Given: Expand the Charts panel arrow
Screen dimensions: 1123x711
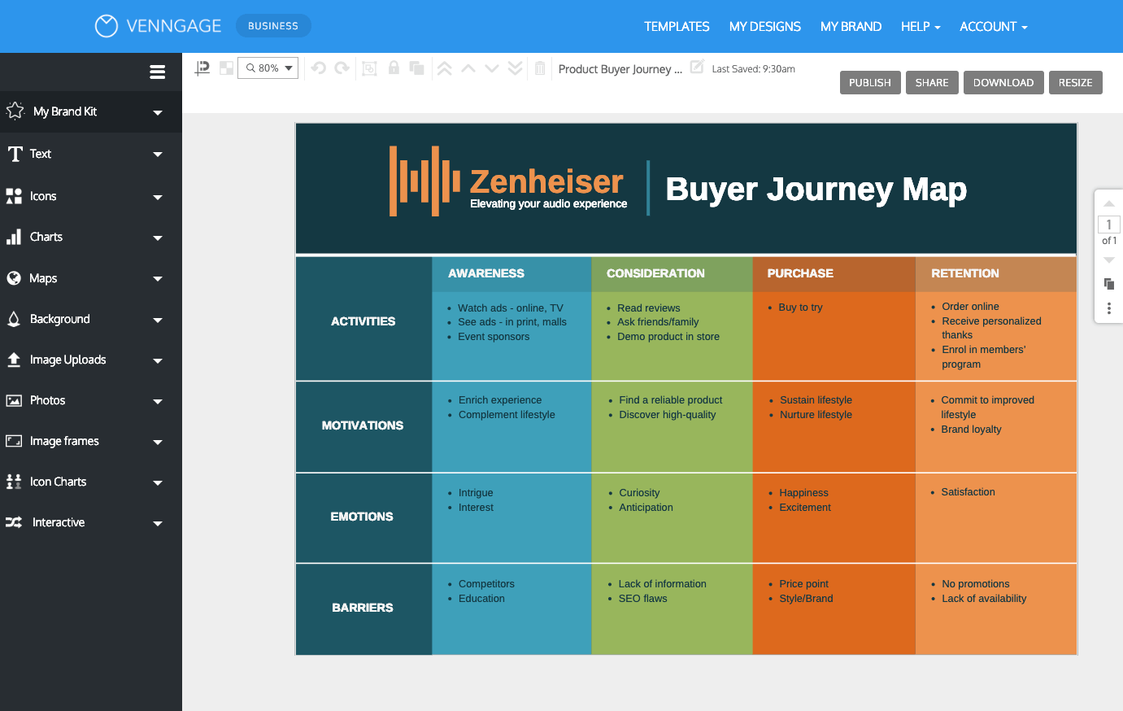Looking at the screenshot, I should click(158, 238).
